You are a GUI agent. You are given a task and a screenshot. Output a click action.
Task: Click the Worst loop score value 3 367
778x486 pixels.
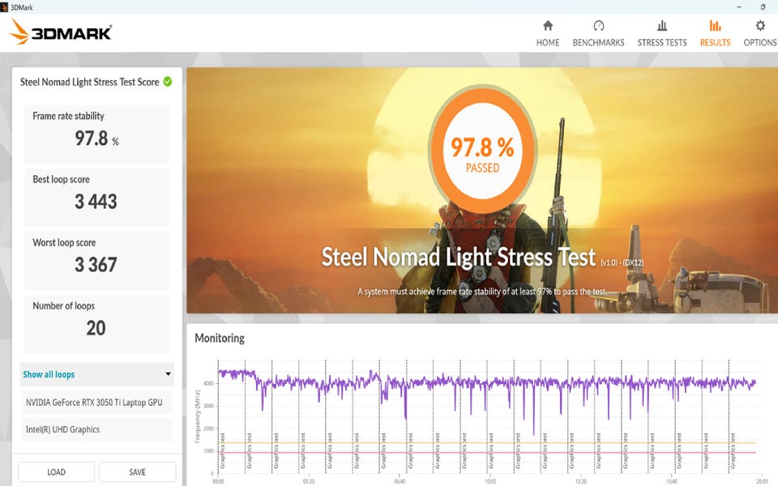[x=96, y=265]
